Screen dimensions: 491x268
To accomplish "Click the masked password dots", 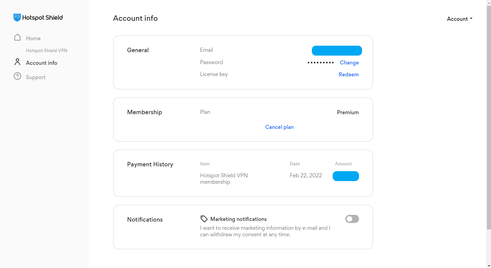I will 321,63.
